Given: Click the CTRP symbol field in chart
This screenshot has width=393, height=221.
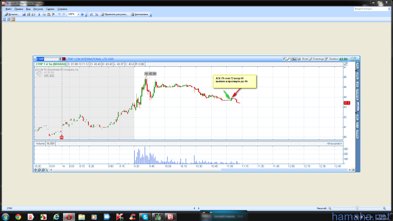Looking at the screenshot, I should coord(47,59).
